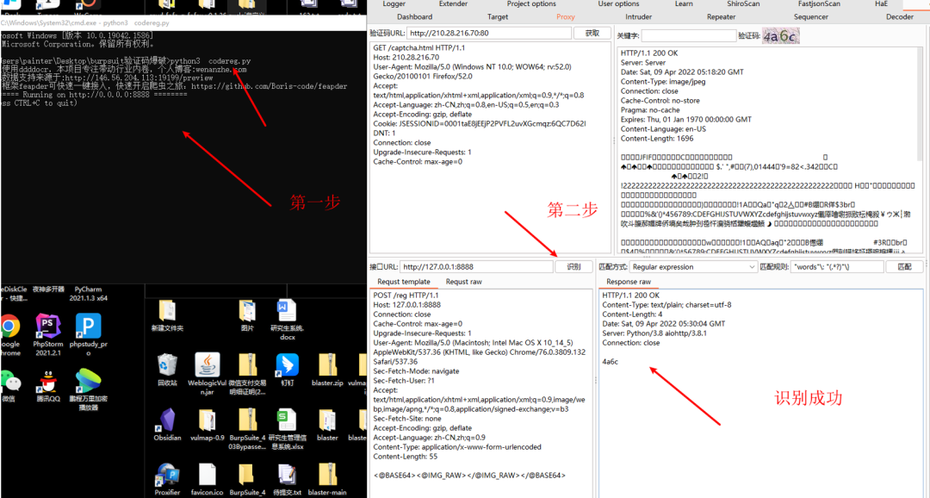930x498 pixels.
Task: Focus the 验证码URL input field
Action: (x=489, y=34)
